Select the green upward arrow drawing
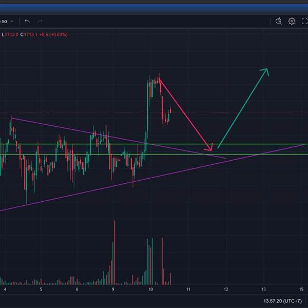The width and height of the screenshot is (308, 308). coord(243,107)
